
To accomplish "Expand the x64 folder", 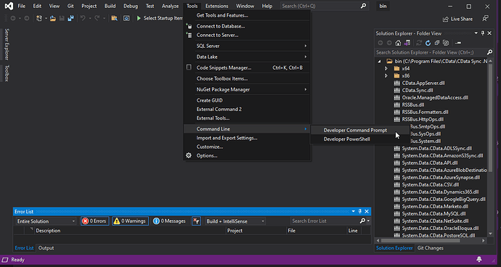I will tap(386, 68).
